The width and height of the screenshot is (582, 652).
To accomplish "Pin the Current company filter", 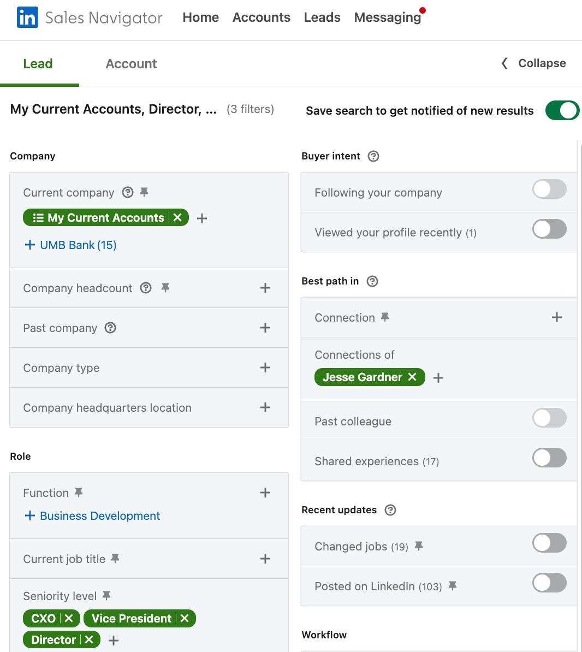I will [144, 192].
